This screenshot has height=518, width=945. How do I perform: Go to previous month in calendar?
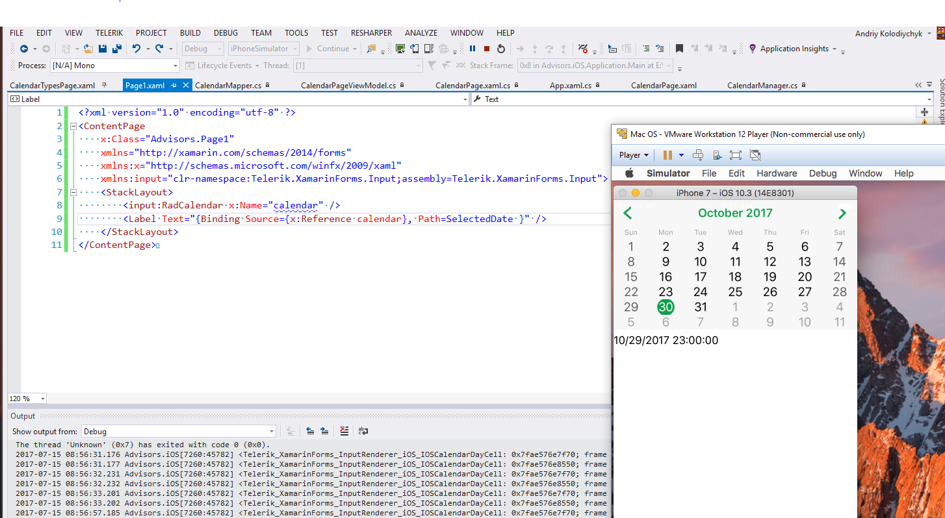coord(627,214)
